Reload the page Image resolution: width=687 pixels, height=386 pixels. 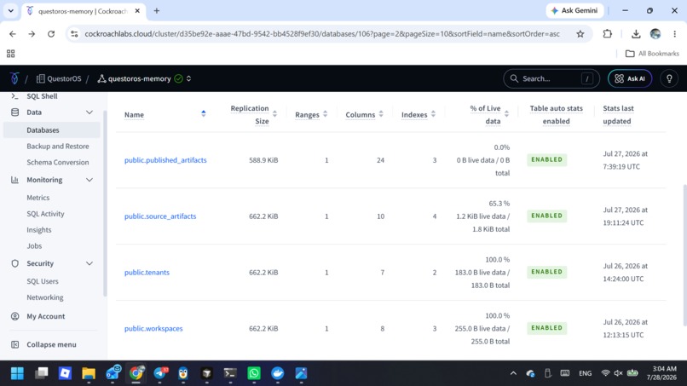tap(51, 34)
